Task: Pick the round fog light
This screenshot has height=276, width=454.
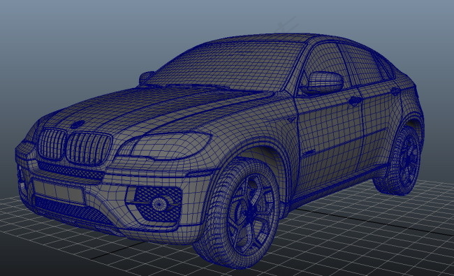Action: pyautogui.click(x=159, y=203)
